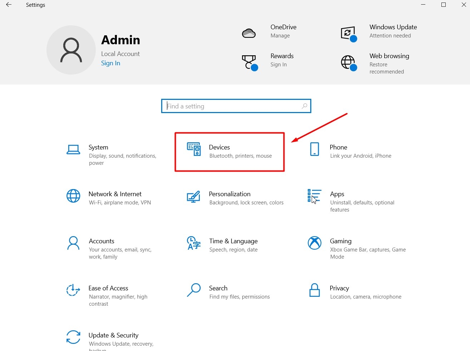This screenshot has width=470, height=351.
Task: Open the Accounts person icon
Action: click(73, 243)
